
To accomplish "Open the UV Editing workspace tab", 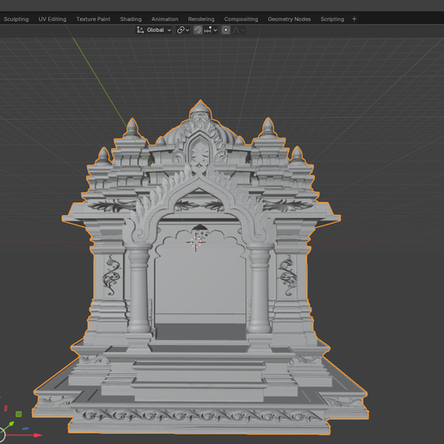I will point(52,19).
